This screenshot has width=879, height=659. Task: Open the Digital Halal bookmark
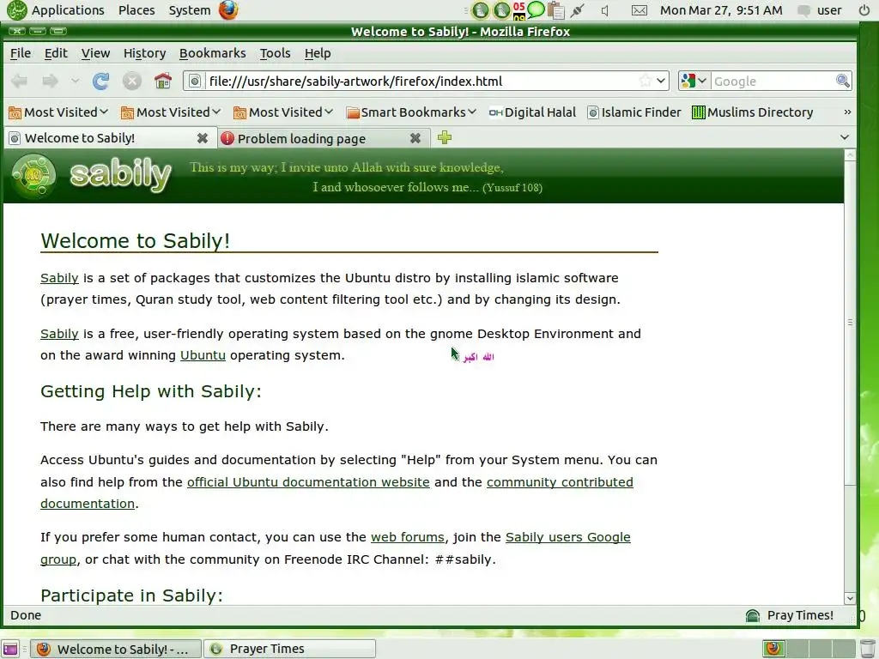pos(532,112)
